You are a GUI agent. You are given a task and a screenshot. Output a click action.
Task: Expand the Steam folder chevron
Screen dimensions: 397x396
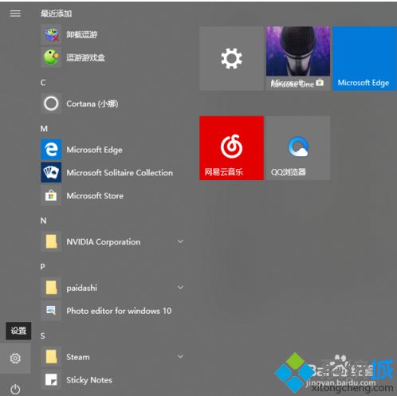(x=180, y=356)
